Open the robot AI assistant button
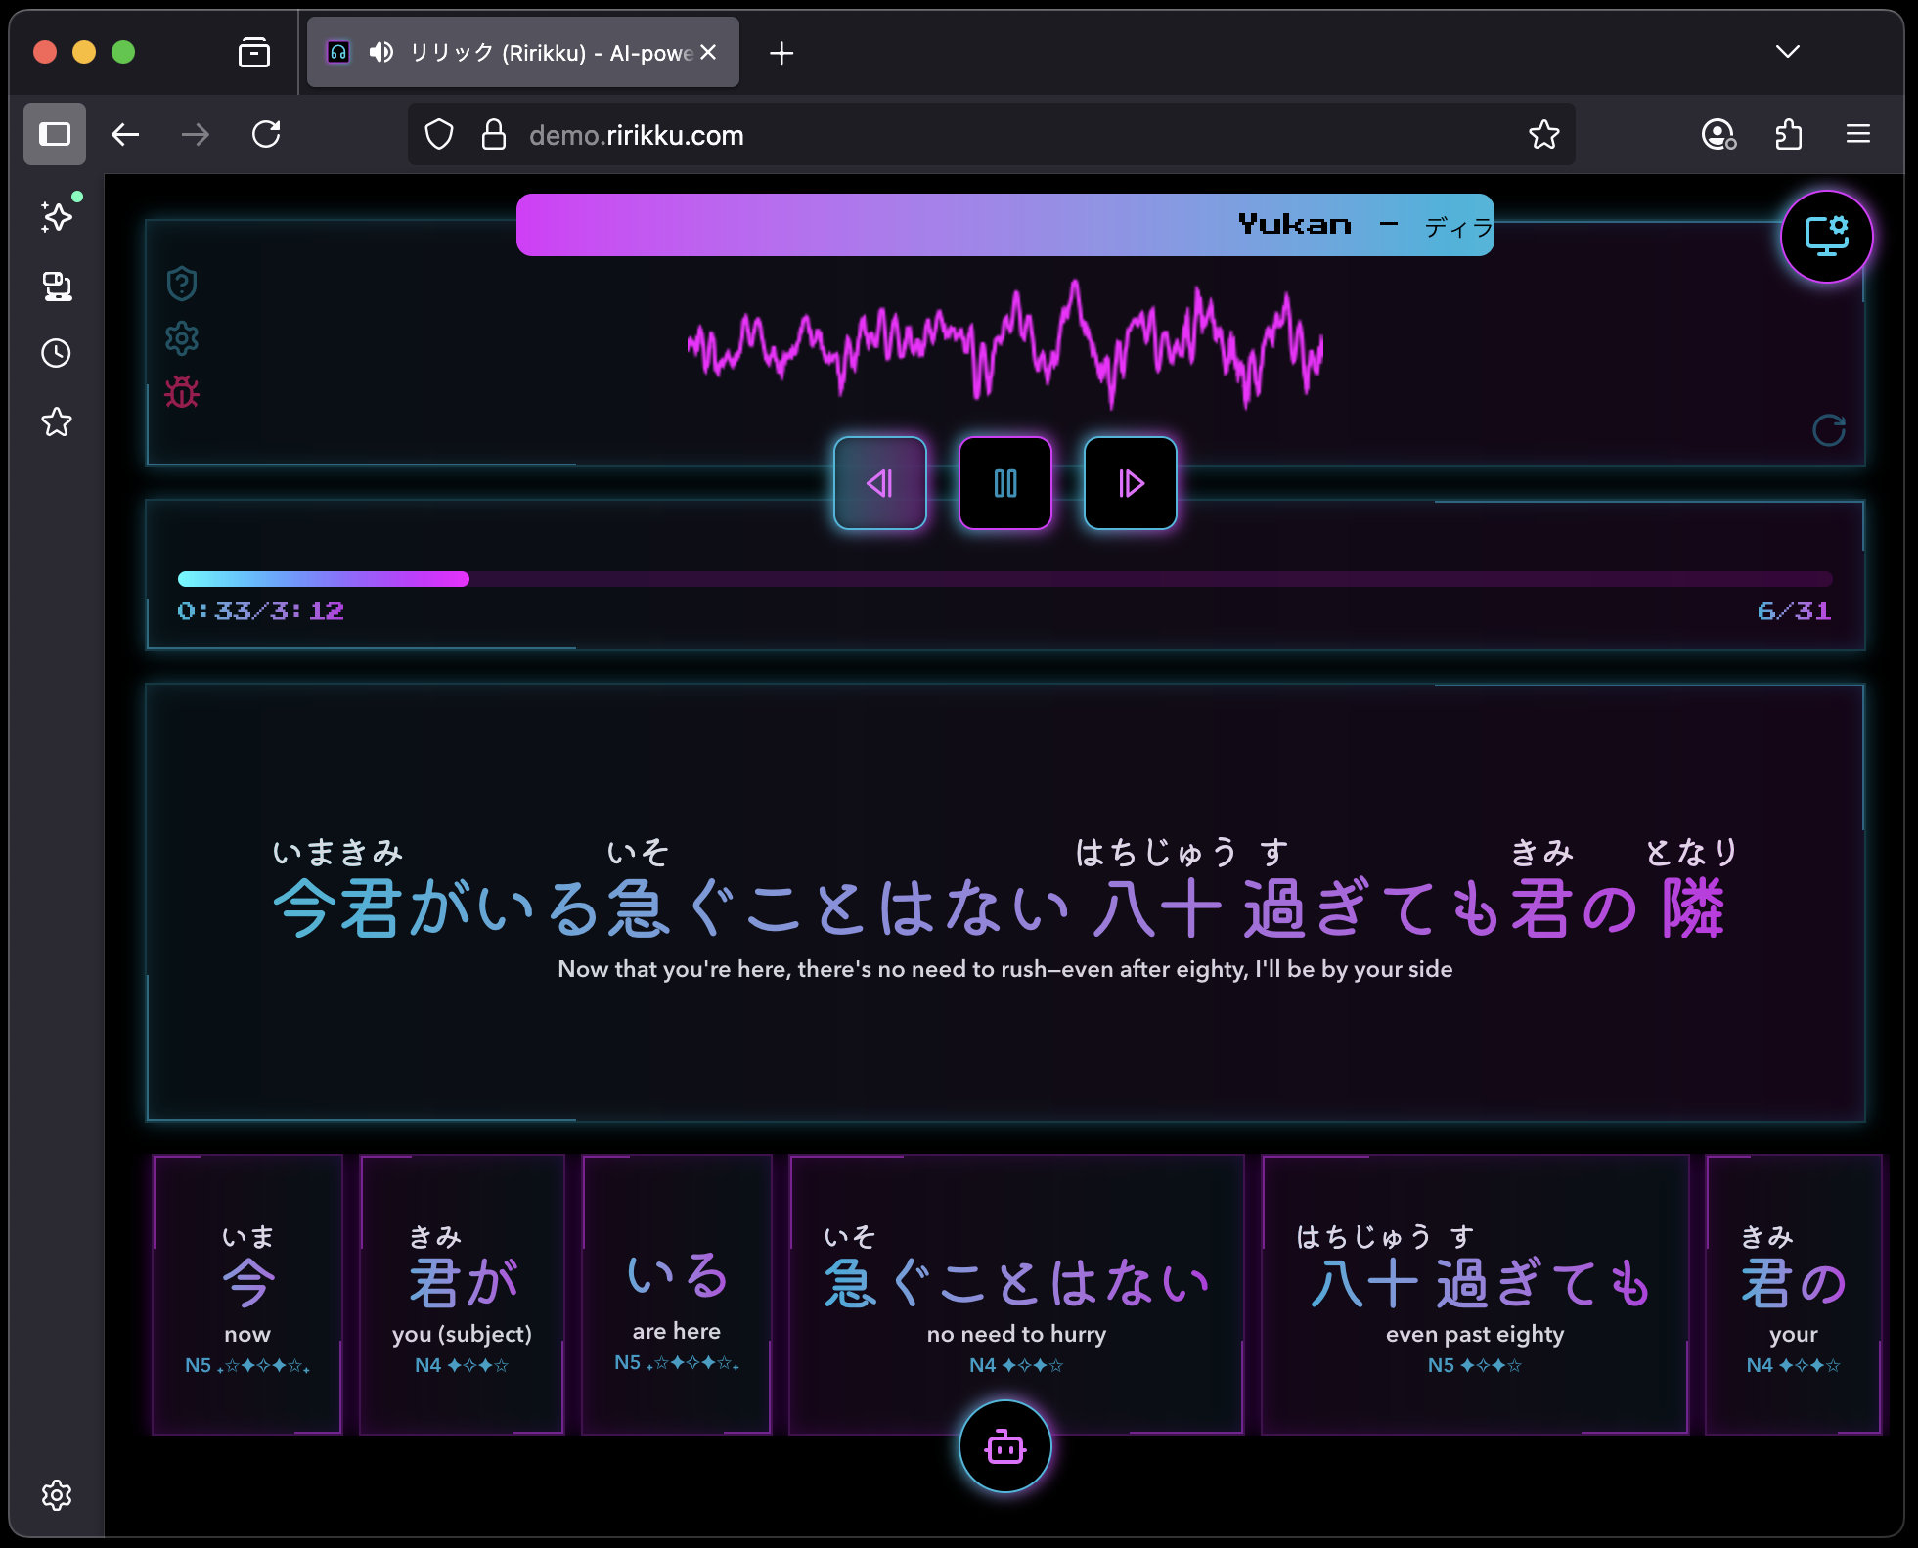The width and height of the screenshot is (1918, 1548). [x=1004, y=1446]
